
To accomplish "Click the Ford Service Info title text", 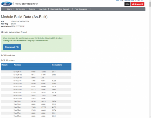I will (26, 4).
